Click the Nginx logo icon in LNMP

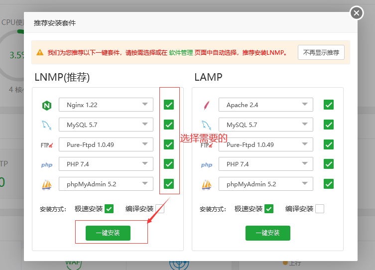[47, 106]
